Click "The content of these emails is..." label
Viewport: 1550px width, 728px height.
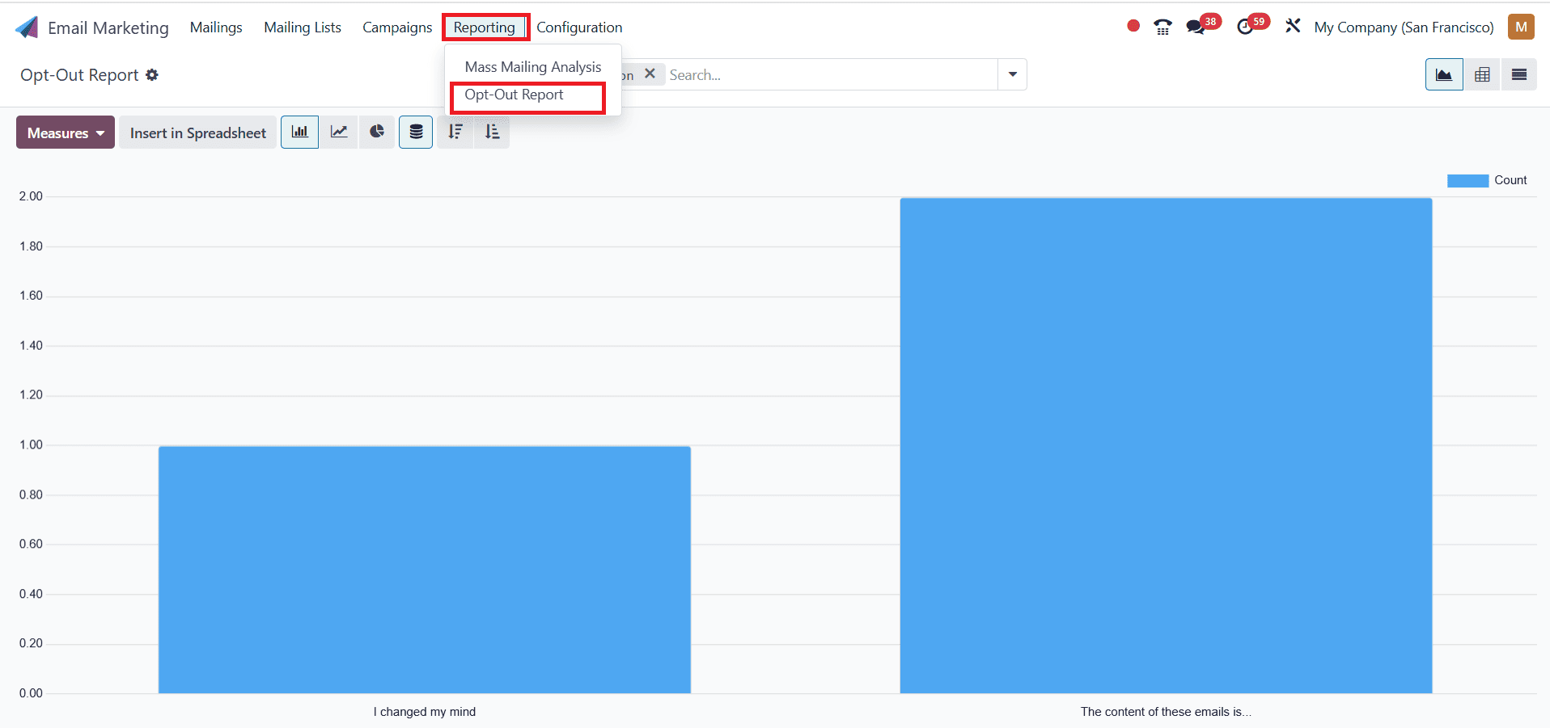[x=1166, y=712]
